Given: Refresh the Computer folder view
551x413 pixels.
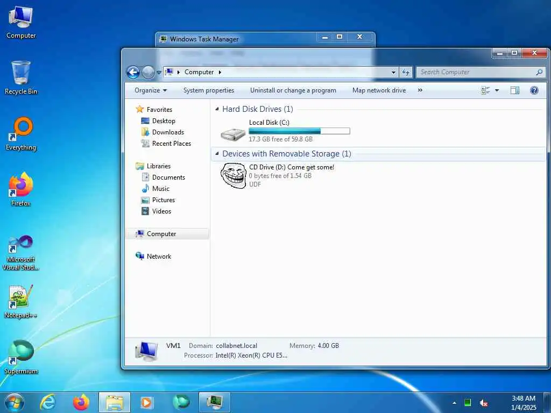Looking at the screenshot, I should [x=406, y=72].
